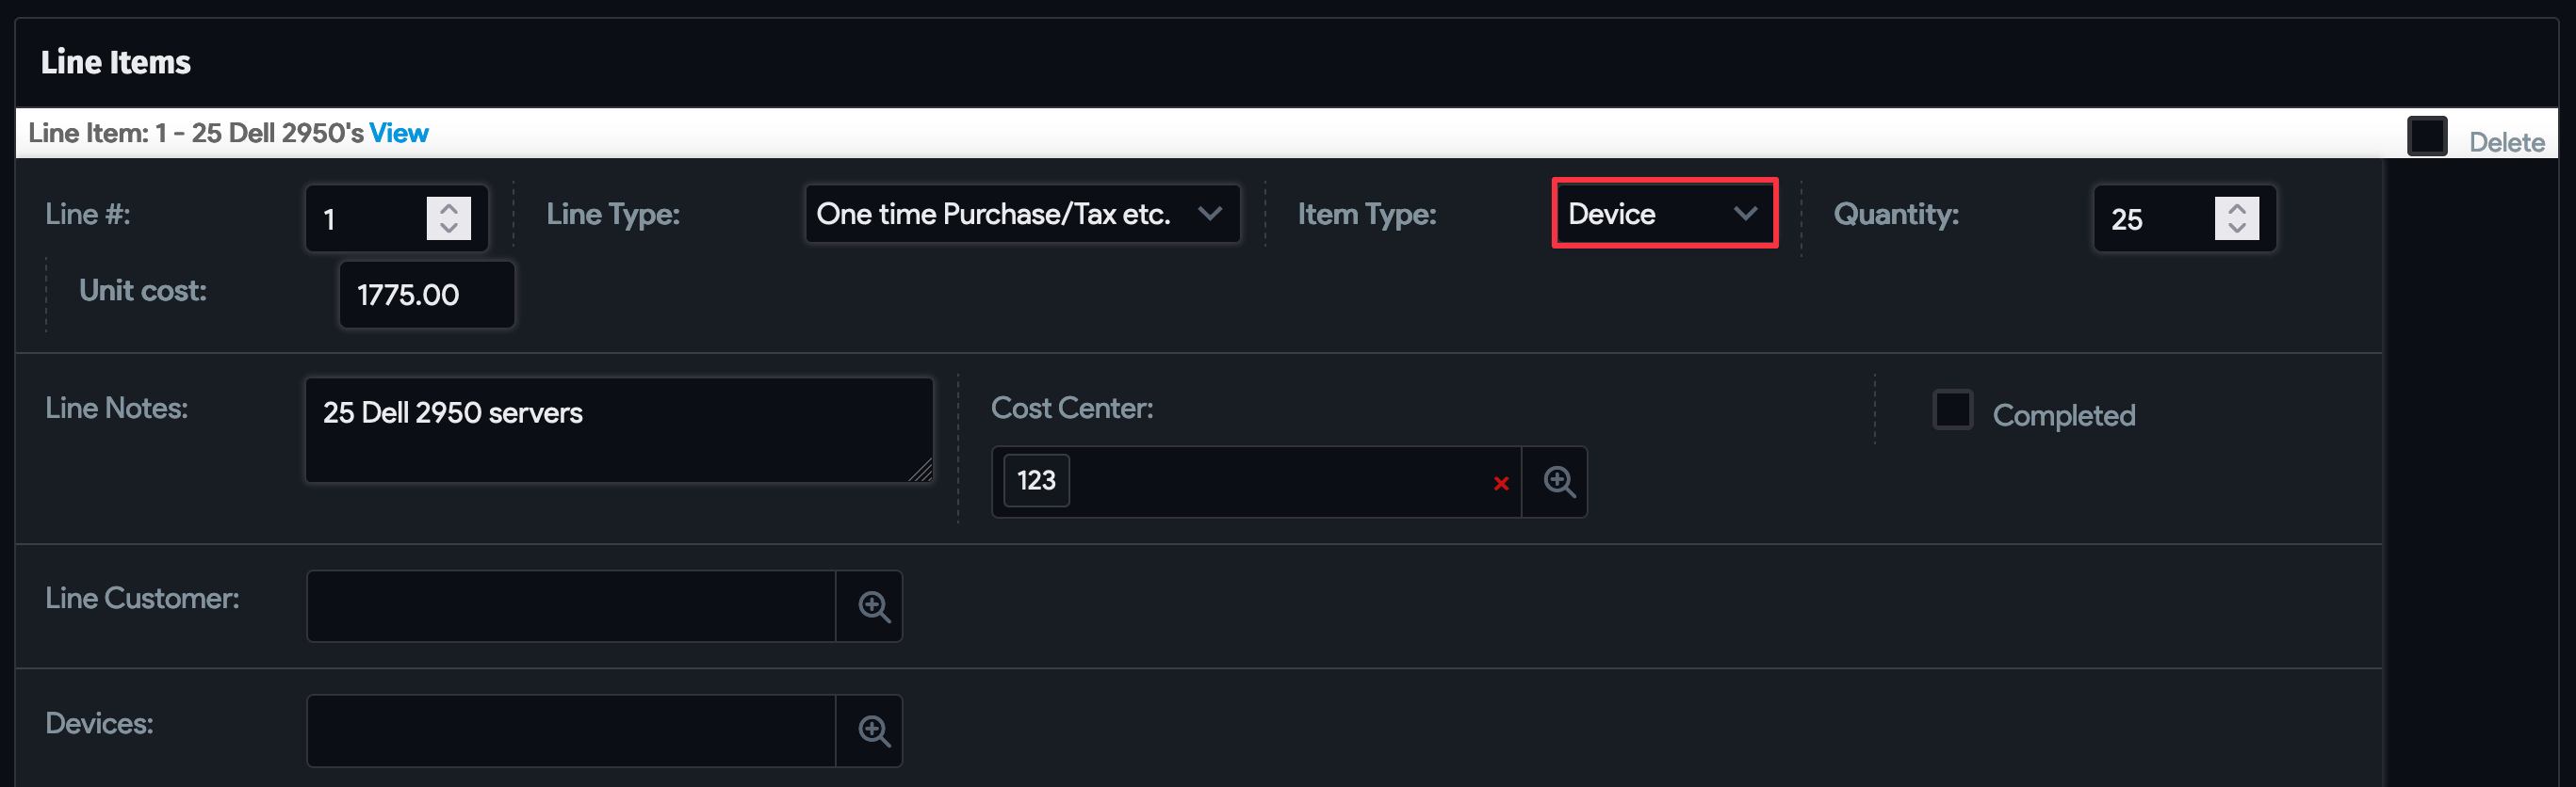Open the Line Customer lookup magnifier
Viewport: 2576px width, 787px height.
870,606
